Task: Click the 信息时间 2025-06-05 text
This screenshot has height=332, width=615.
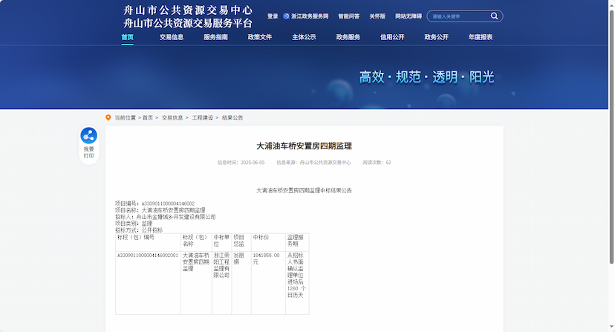Action: click(x=241, y=163)
